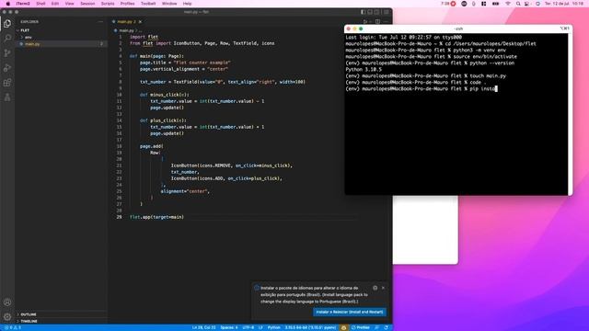Viewport: 589px width, 331px height.
Task: Open the Apple menu
Action: coord(7,4)
